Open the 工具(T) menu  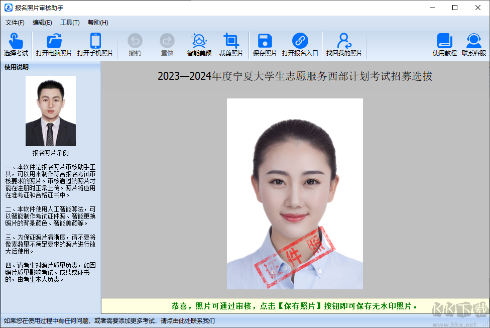(70, 22)
